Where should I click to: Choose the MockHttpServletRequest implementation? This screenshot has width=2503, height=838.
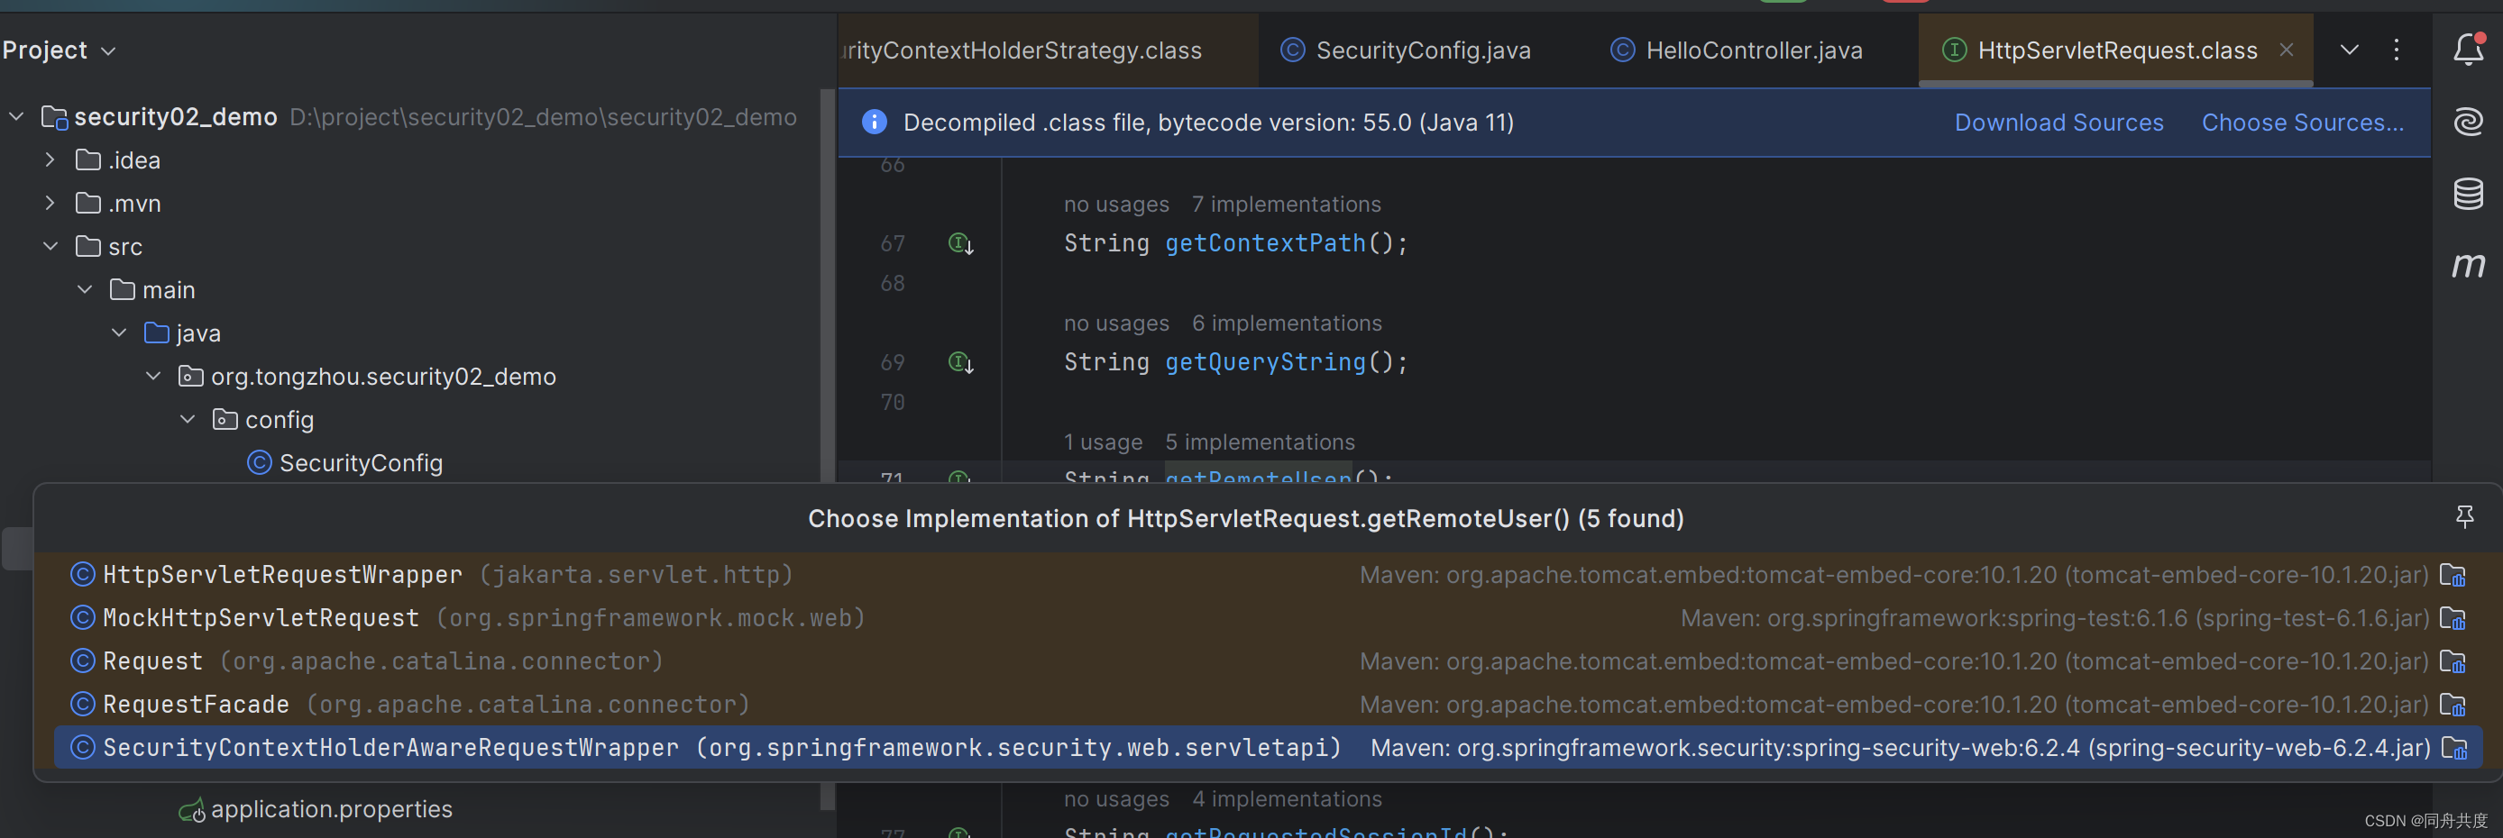[x=1267, y=617]
